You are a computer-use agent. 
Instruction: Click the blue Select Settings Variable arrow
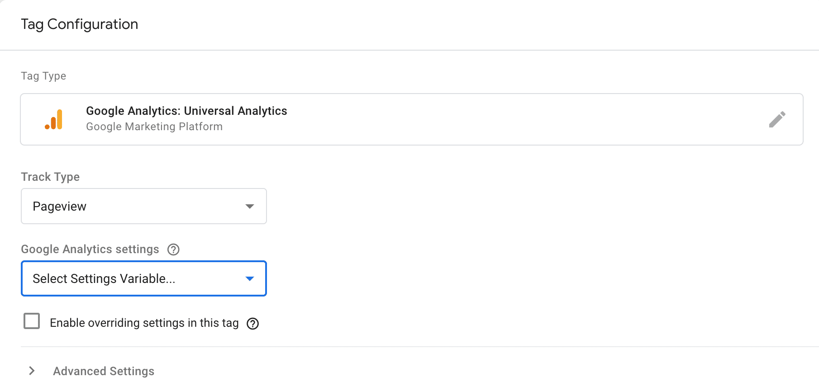[x=249, y=279]
